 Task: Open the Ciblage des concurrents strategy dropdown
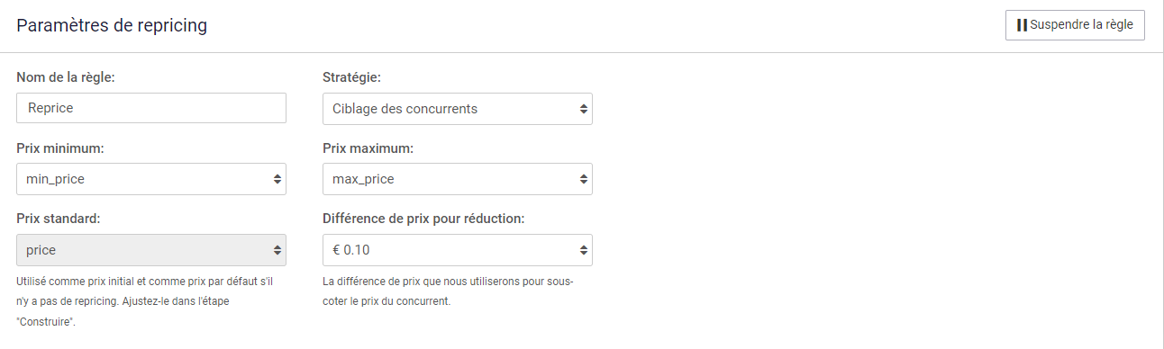(458, 109)
